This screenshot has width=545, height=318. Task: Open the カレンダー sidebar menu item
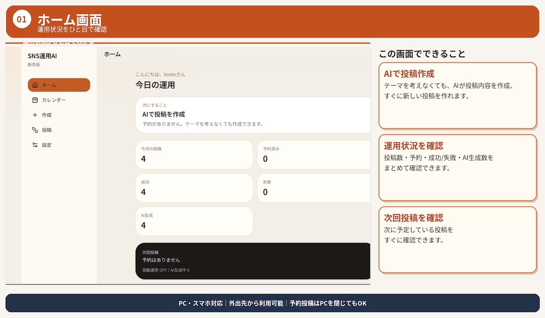point(59,100)
